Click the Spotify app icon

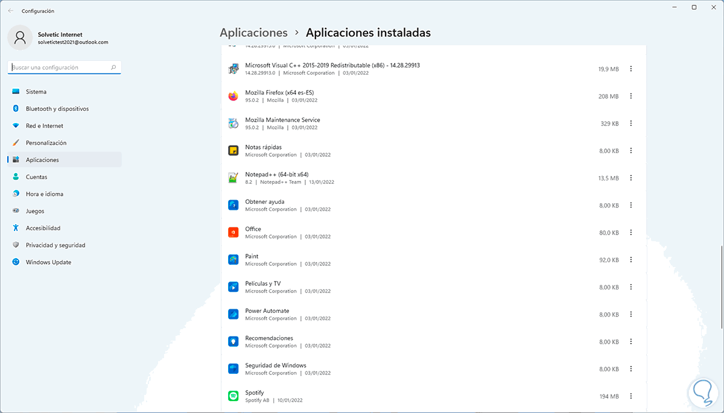233,396
